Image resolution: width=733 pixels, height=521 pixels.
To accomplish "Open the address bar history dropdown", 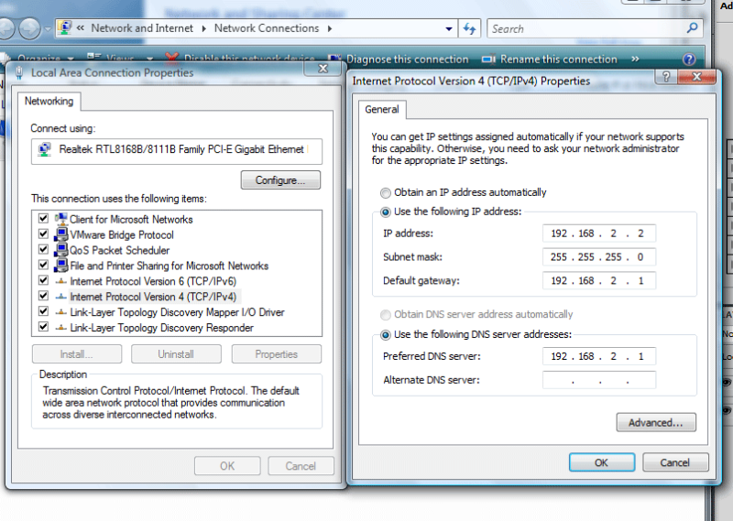I will click(x=451, y=28).
